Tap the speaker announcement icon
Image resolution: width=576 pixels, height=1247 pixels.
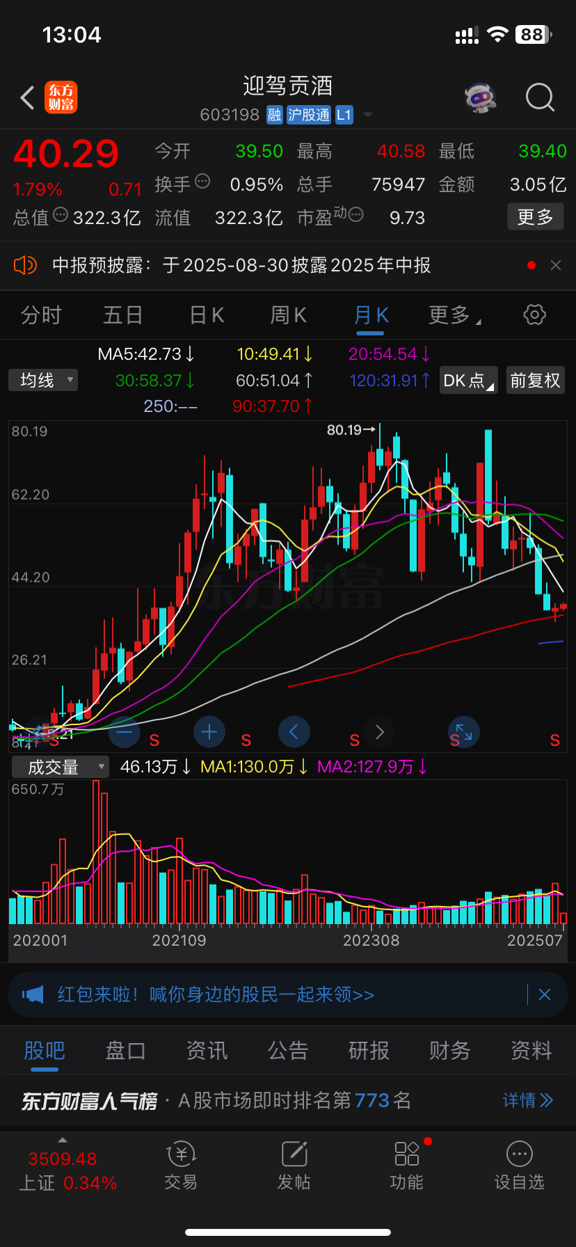25,265
